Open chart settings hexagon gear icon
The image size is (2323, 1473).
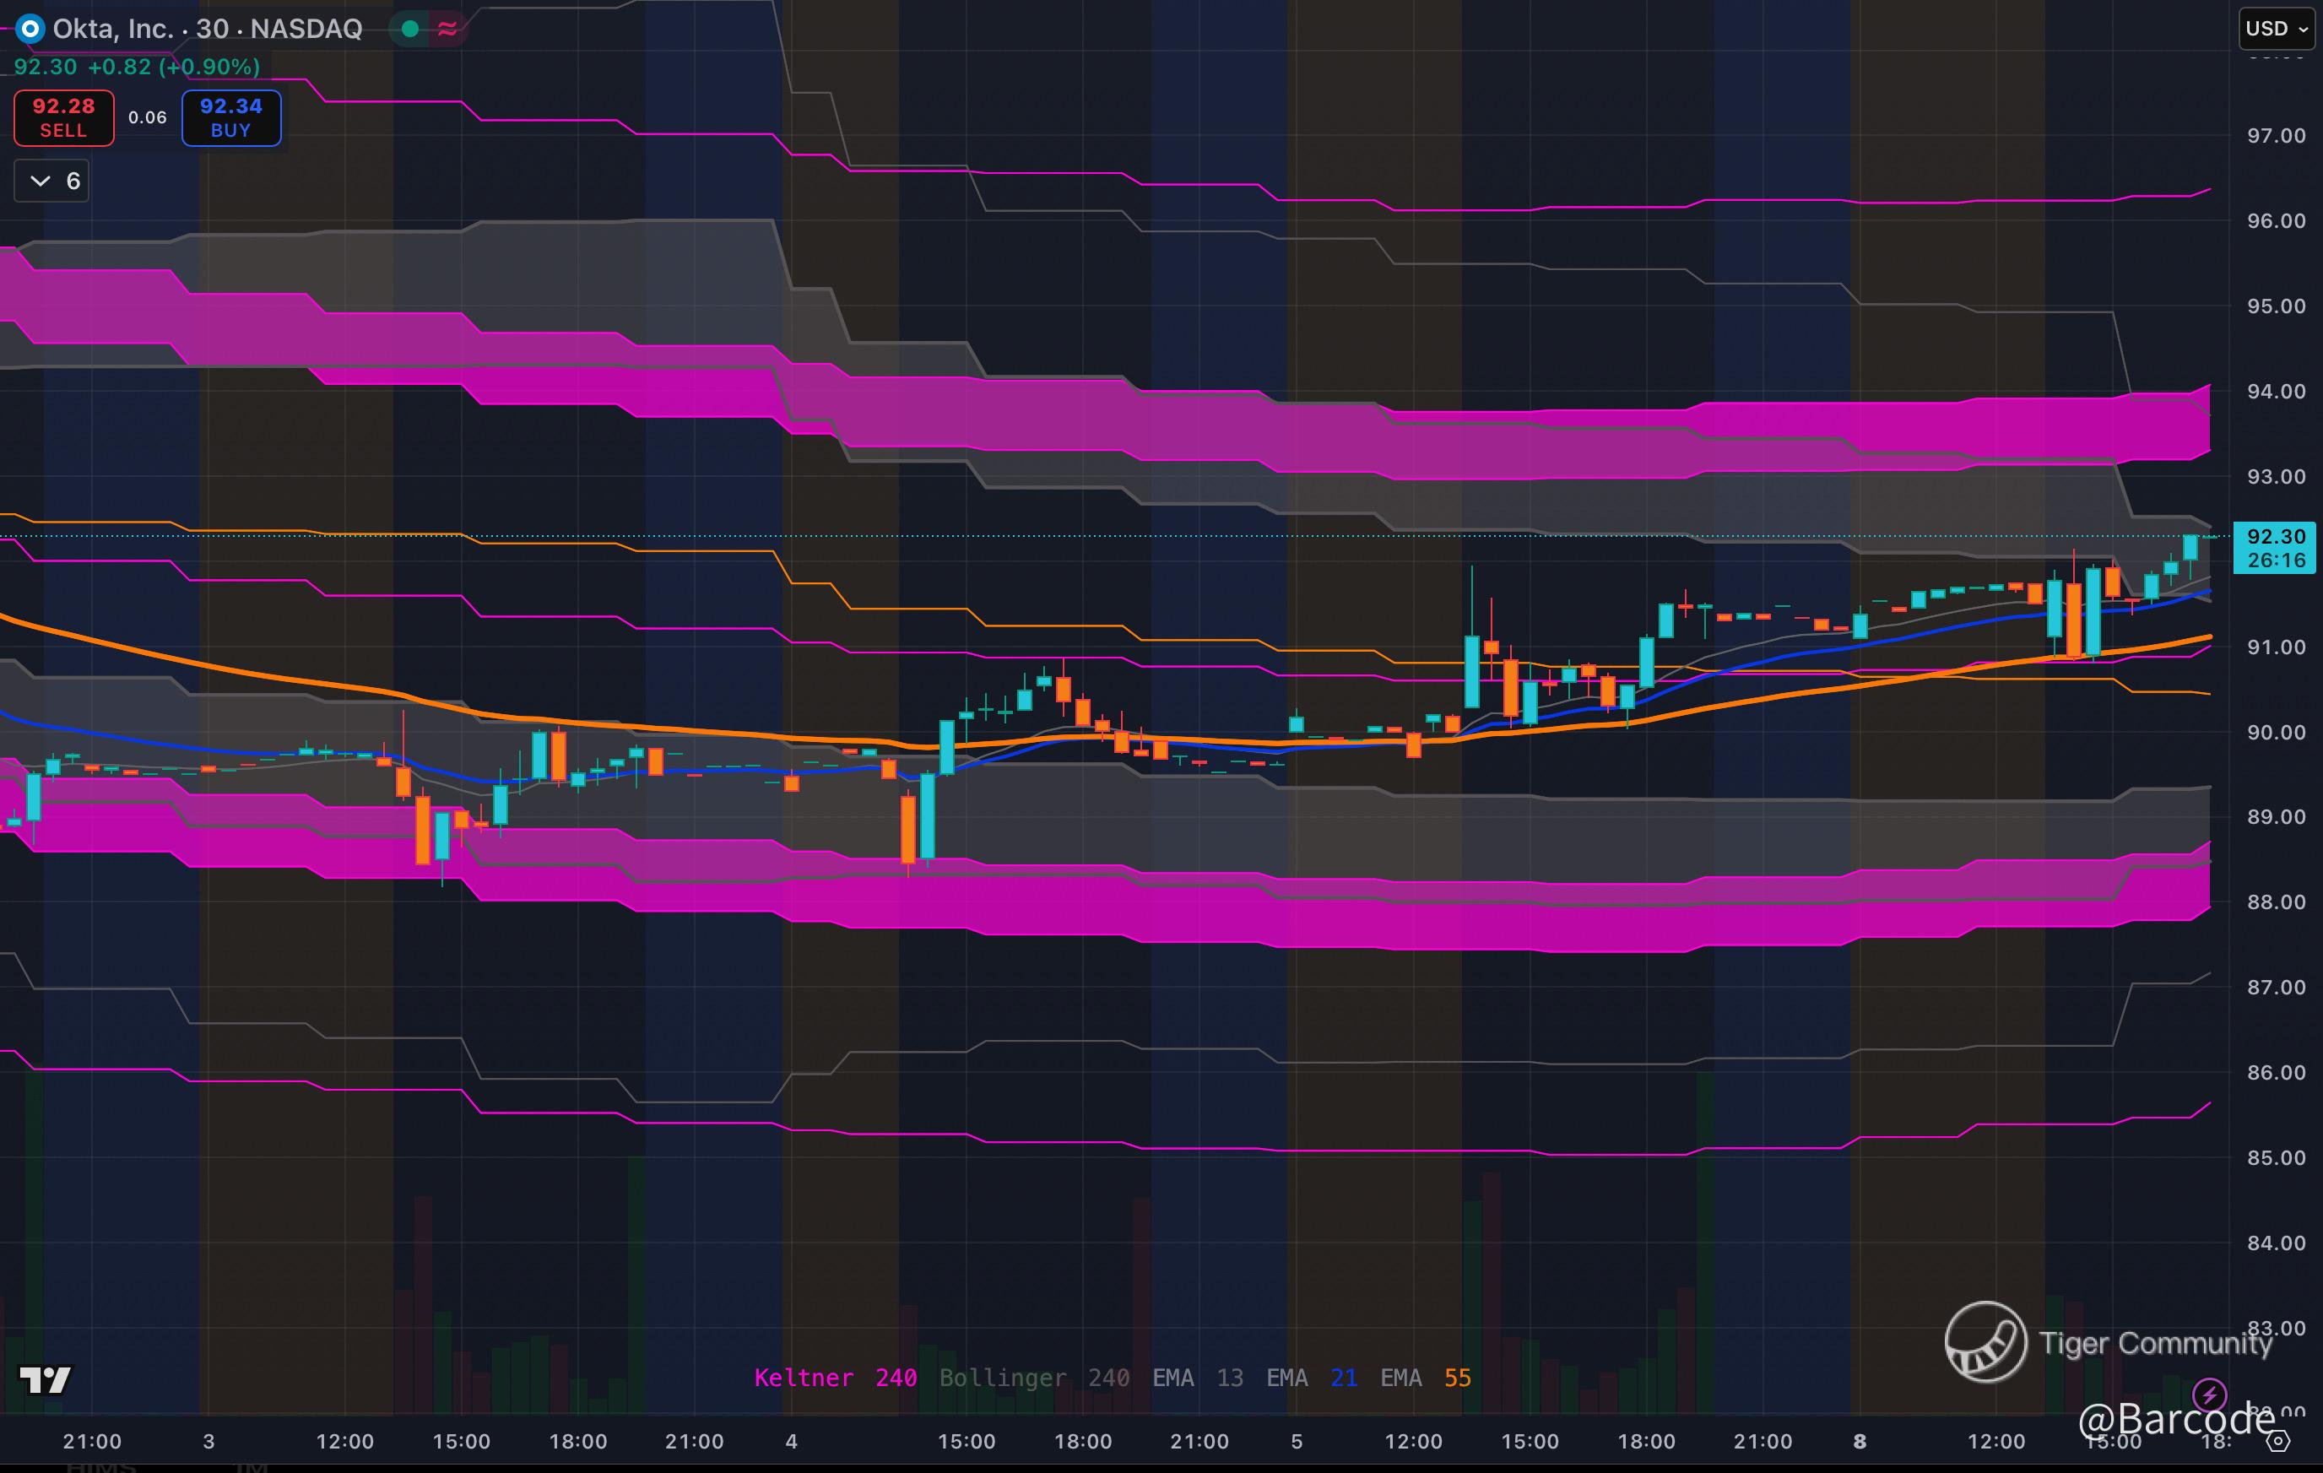click(x=2277, y=1441)
